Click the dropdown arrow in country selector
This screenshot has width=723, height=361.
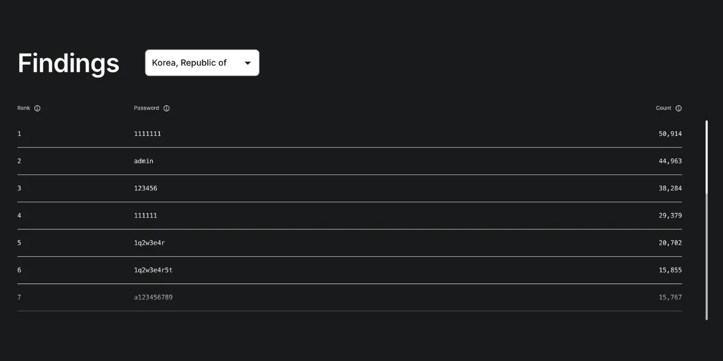point(248,63)
